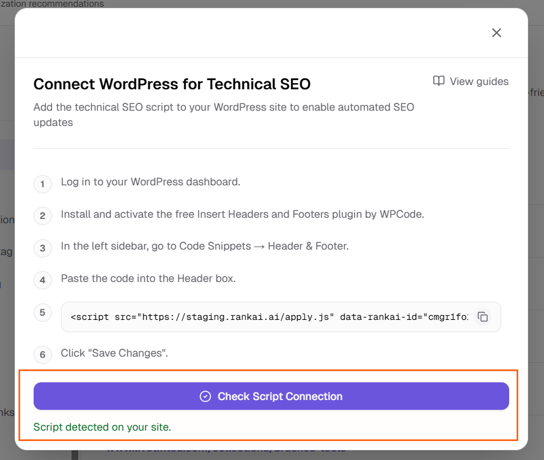This screenshot has height=460, width=544.
Task: Click the numbered circle for step 3
Action: (x=43, y=246)
